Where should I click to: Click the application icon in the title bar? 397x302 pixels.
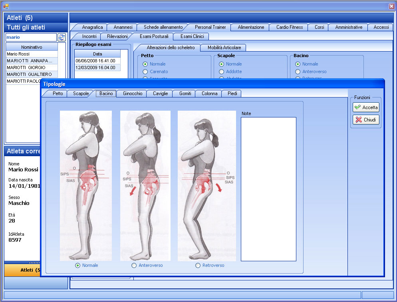pos(6,6)
